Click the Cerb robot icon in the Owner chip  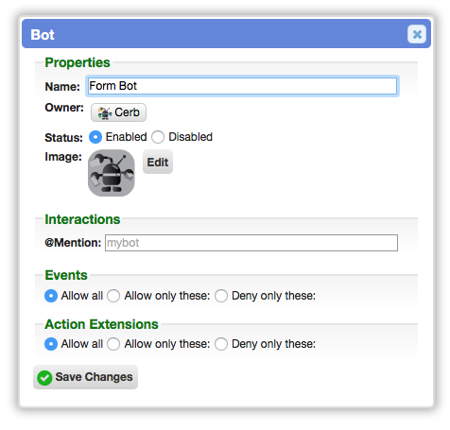[x=105, y=112]
